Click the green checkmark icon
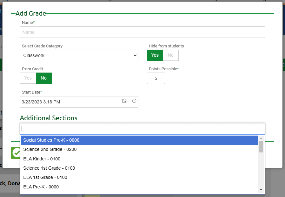 (16, 153)
